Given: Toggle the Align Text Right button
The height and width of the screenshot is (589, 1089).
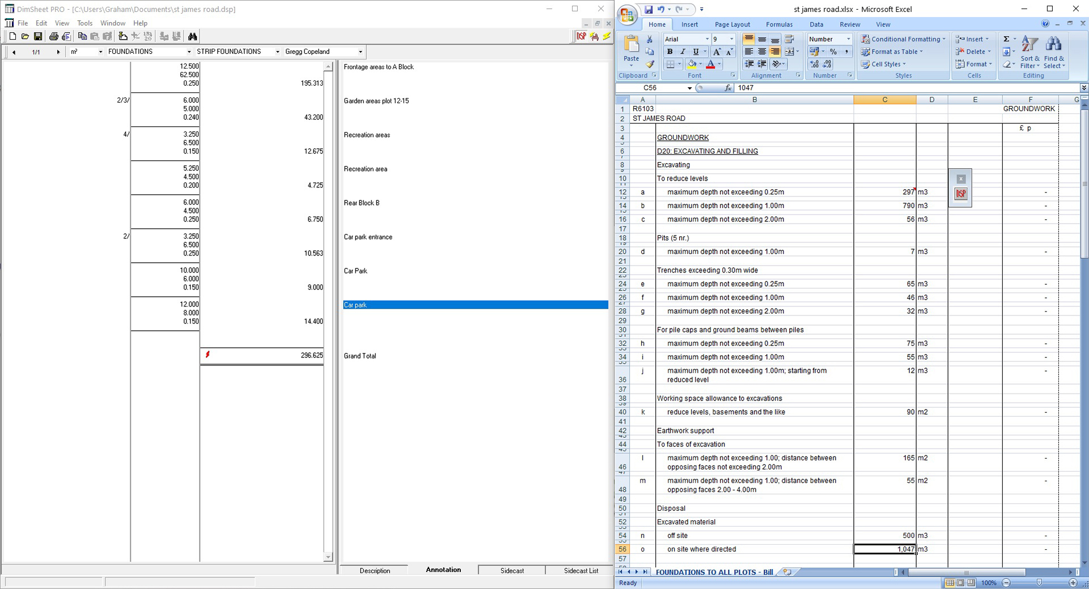Looking at the screenshot, I should click(774, 52).
